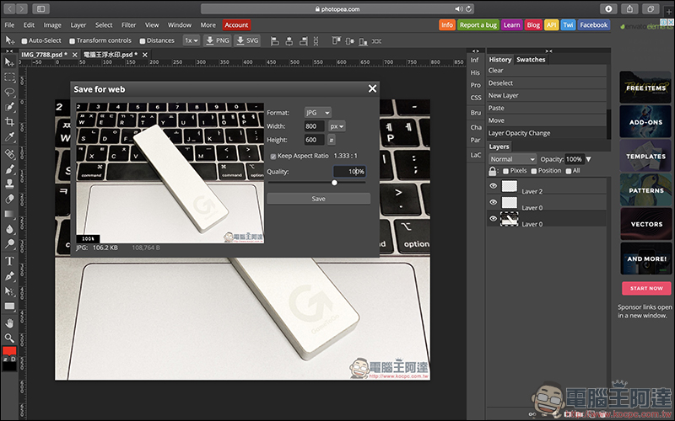675x421 pixels.
Task: Click the Safari back navigation arrow
Action: click(9, 8)
